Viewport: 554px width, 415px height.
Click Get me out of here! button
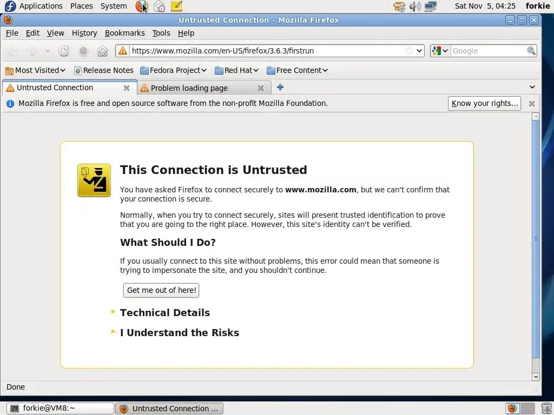tap(161, 290)
